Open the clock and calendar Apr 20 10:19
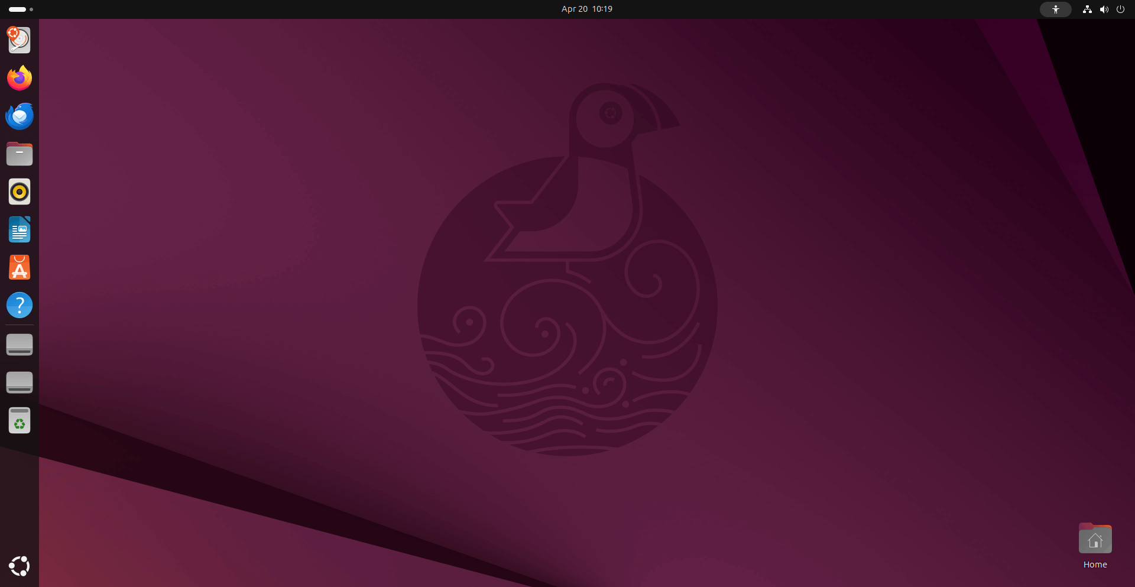 tap(587, 9)
